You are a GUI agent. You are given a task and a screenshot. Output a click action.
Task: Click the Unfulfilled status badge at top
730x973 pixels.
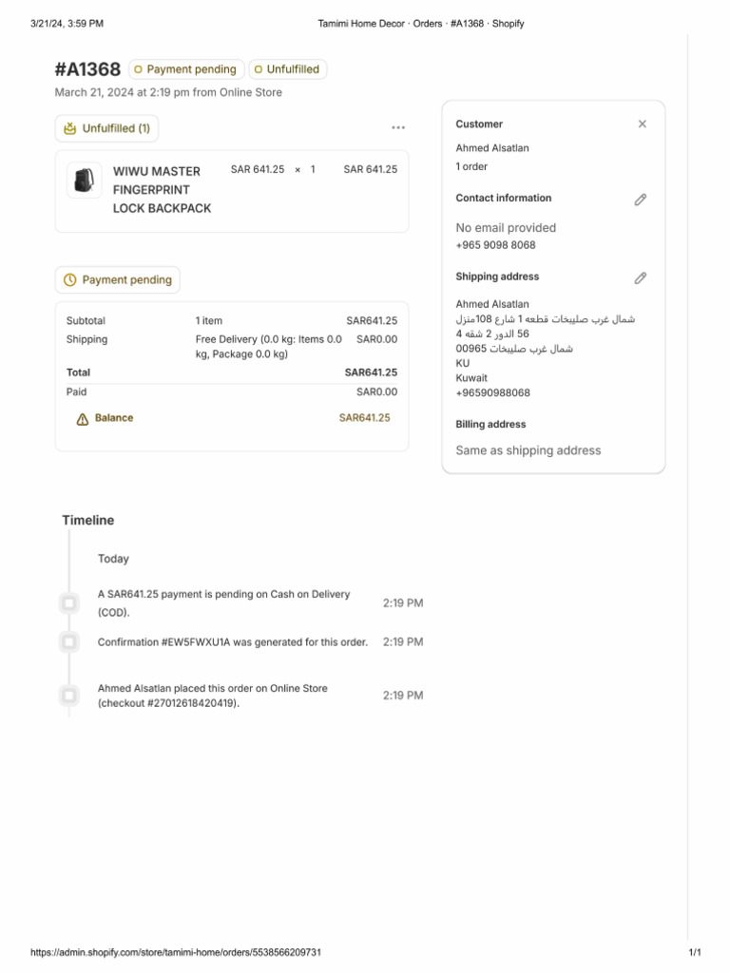pyautogui.click(x=288, y=69)
